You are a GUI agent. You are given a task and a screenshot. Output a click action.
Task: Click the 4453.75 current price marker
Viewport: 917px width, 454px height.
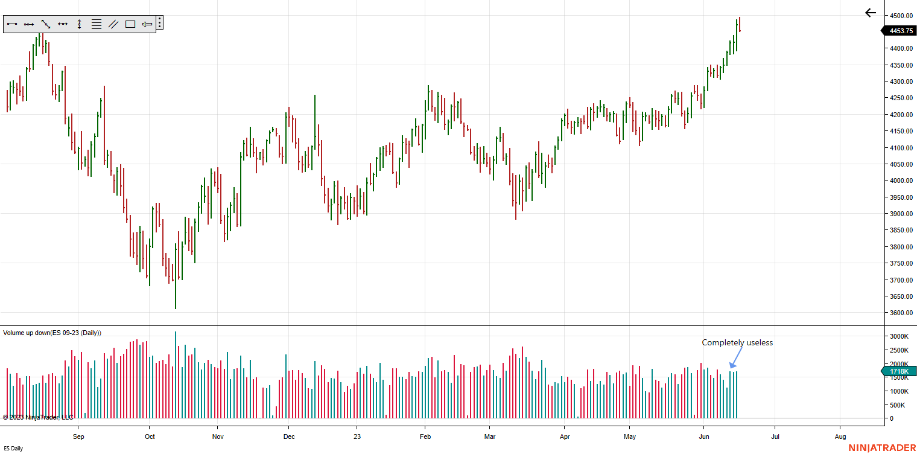(x=901, y=31)
